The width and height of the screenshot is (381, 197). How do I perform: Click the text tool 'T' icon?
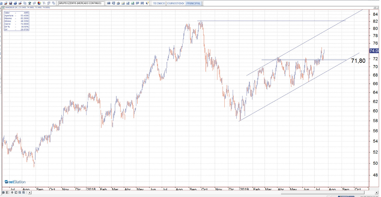coord(44,3)
